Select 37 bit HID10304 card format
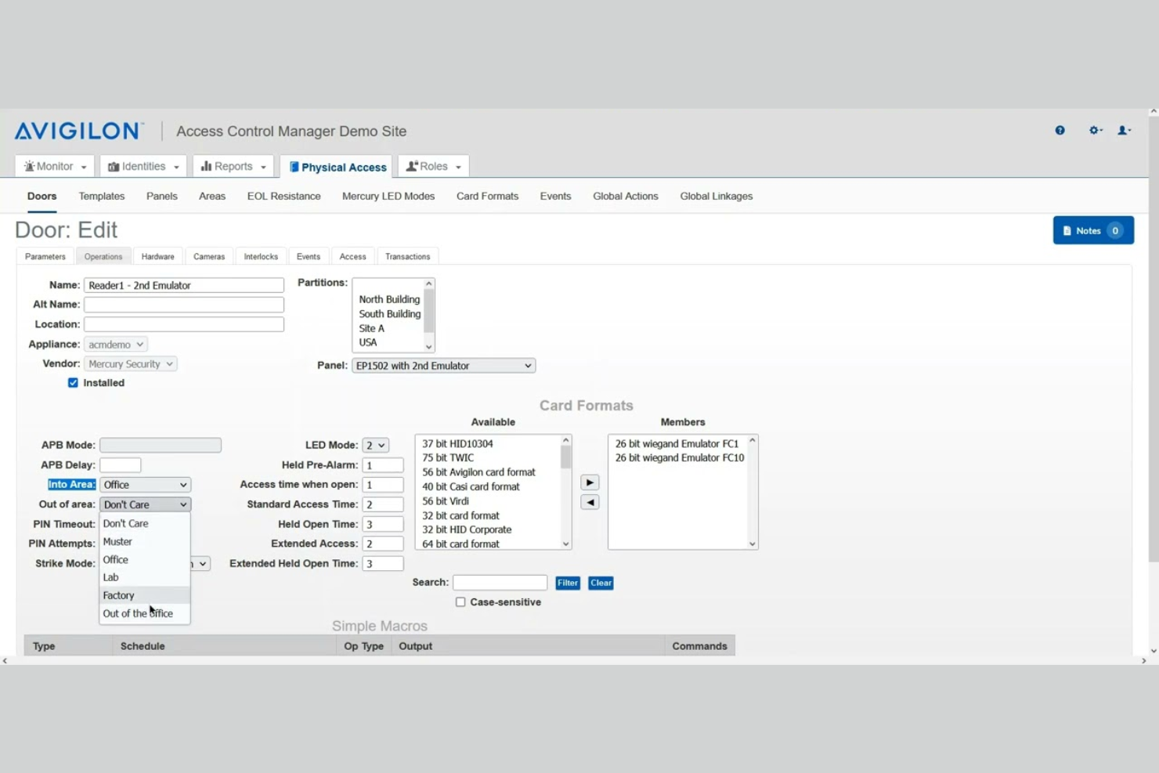The height and width of the screenshot is (773, 1159). [457, 444]
